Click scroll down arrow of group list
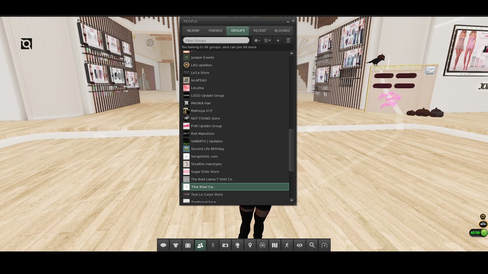The width and height of the screenshot is (488, 274). coord(292,200)
